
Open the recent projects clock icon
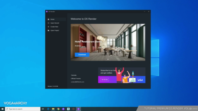point(48,23)
